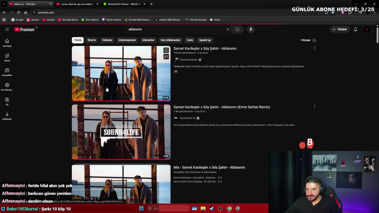Open browser home page button
The width and height of the screenshot is (379, 213).
(x=25, y=12)
